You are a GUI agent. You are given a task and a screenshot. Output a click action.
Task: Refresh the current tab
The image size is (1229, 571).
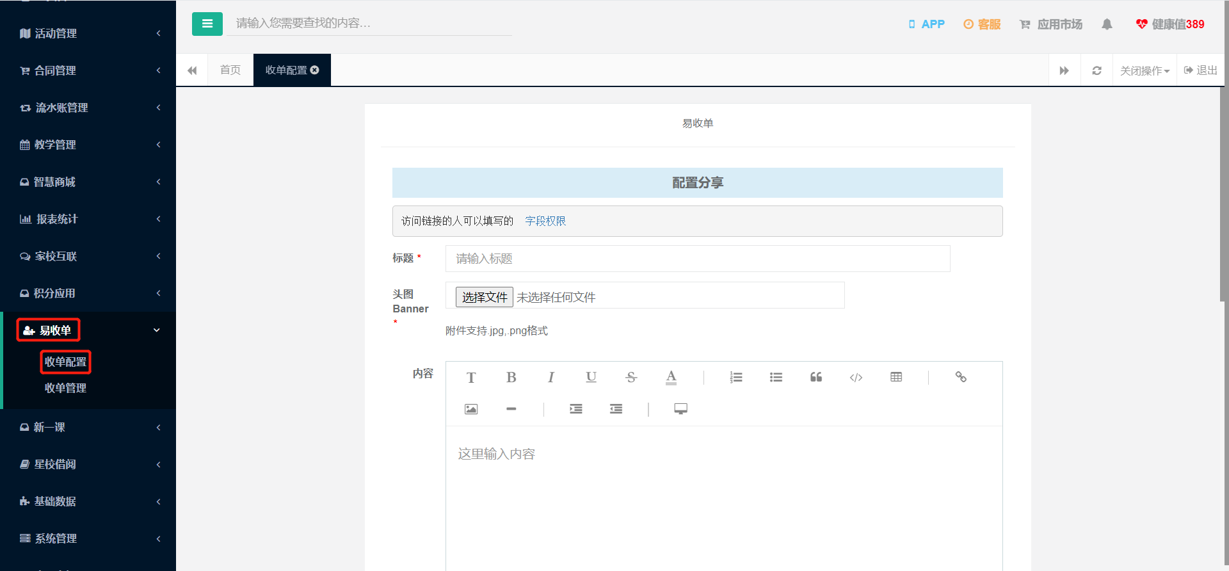coord(1096,70)
